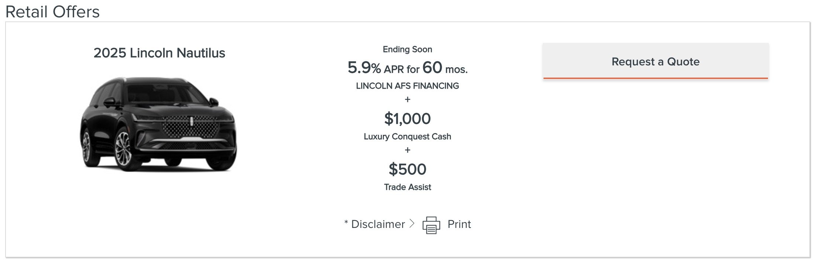Click the Request a Quote button

(x=655, y=61)
